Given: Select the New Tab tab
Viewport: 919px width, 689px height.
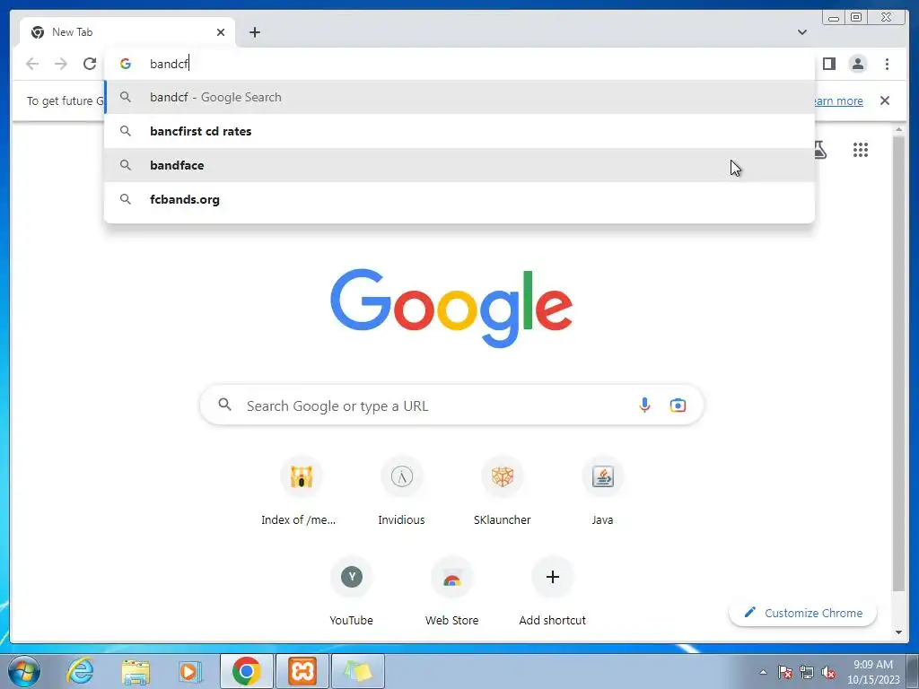Looking at the screenshot, I should click(127, 32).
